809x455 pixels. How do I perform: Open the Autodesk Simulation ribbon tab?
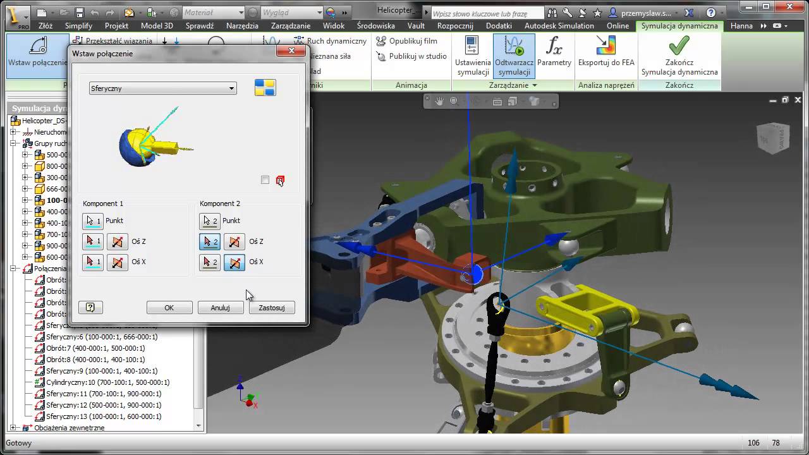coord(559,26)
